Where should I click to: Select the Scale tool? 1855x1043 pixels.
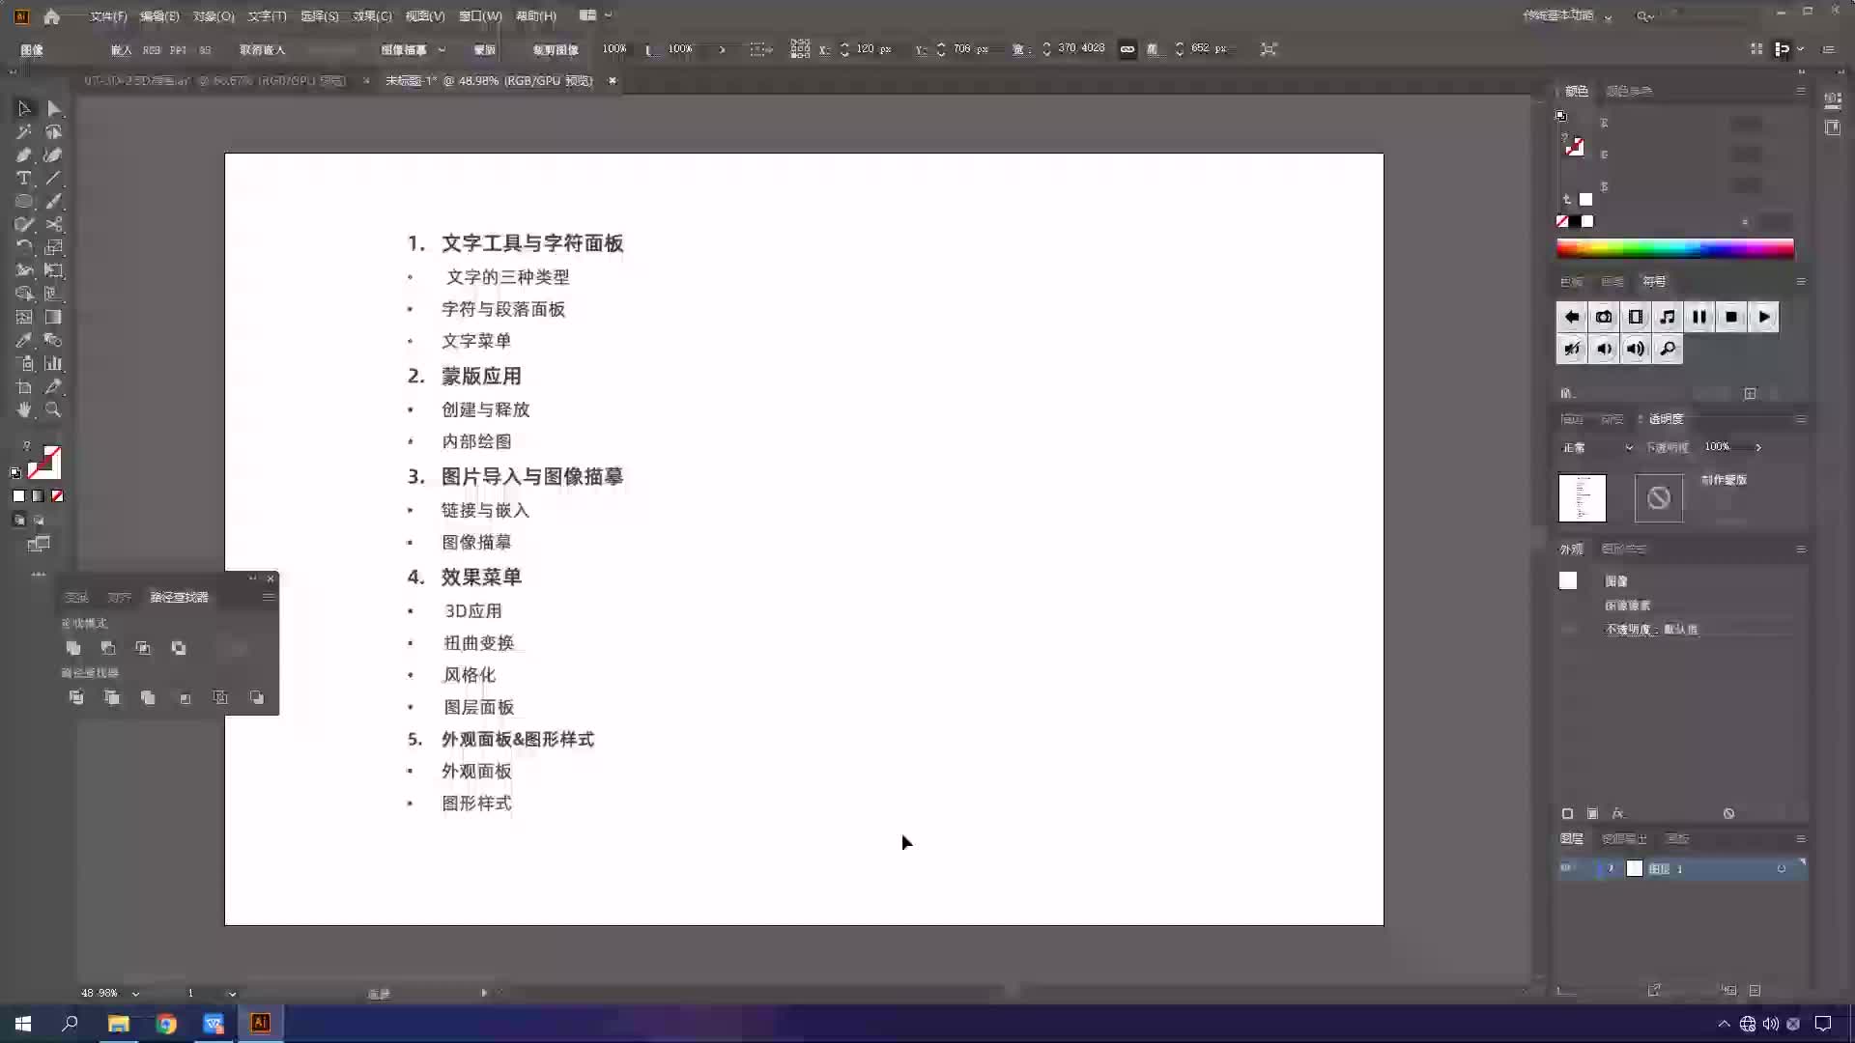click(54, 247)
